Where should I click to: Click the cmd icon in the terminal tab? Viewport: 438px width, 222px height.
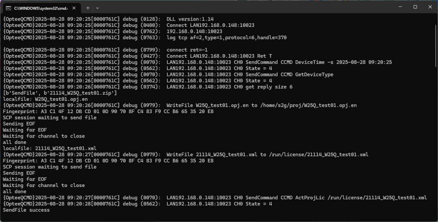(x=9, y=8)
